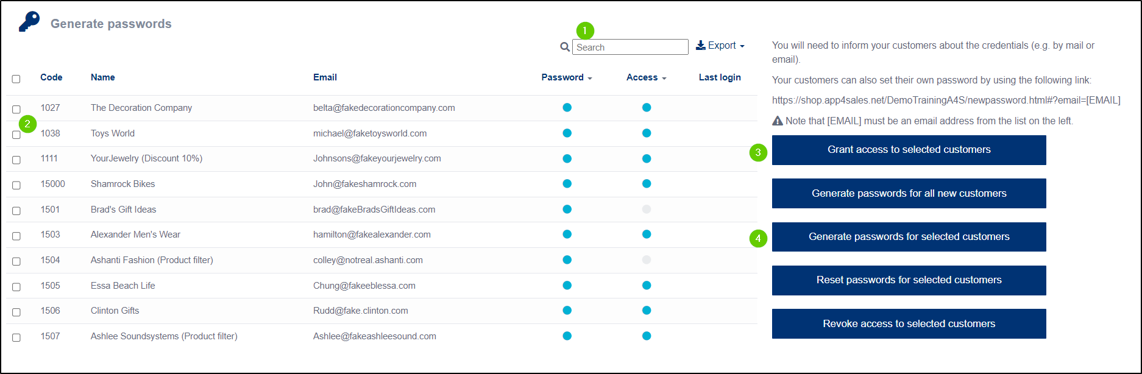
Task: Click inside the Search input field
Action: tap(630, 46)
